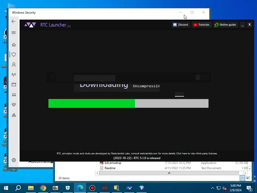
Task: Minimize the RTC Launcher window
Action: [242, 25]
